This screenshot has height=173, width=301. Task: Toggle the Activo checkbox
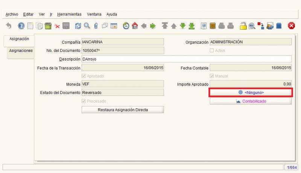[x=212, y=50]
